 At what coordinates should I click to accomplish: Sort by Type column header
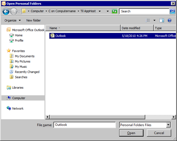click(x=165, y=28)
